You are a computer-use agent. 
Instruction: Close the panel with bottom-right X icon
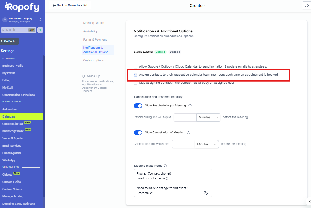pos(309,201)
